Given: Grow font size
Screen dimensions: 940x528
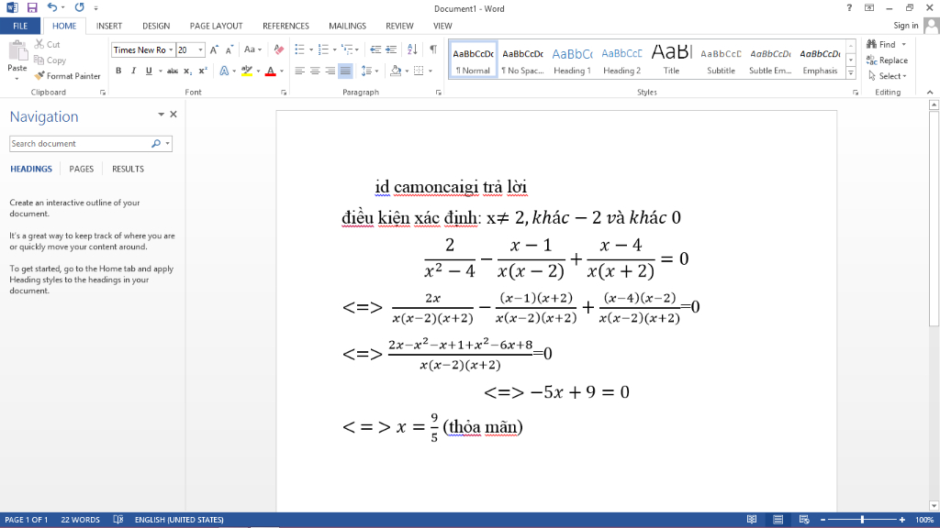Looking at the screenshot, I should click(215, 49).
